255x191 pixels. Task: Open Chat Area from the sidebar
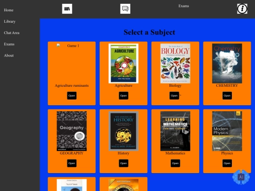pyautogui.click(x=12, y=33)
